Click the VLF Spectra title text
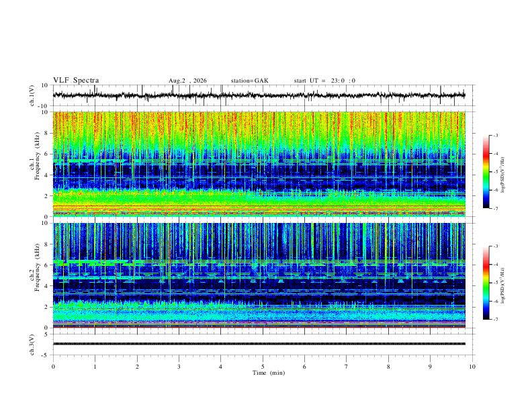Image resolution: width=532 pixels, height=411 pixels. pos(76,81)
